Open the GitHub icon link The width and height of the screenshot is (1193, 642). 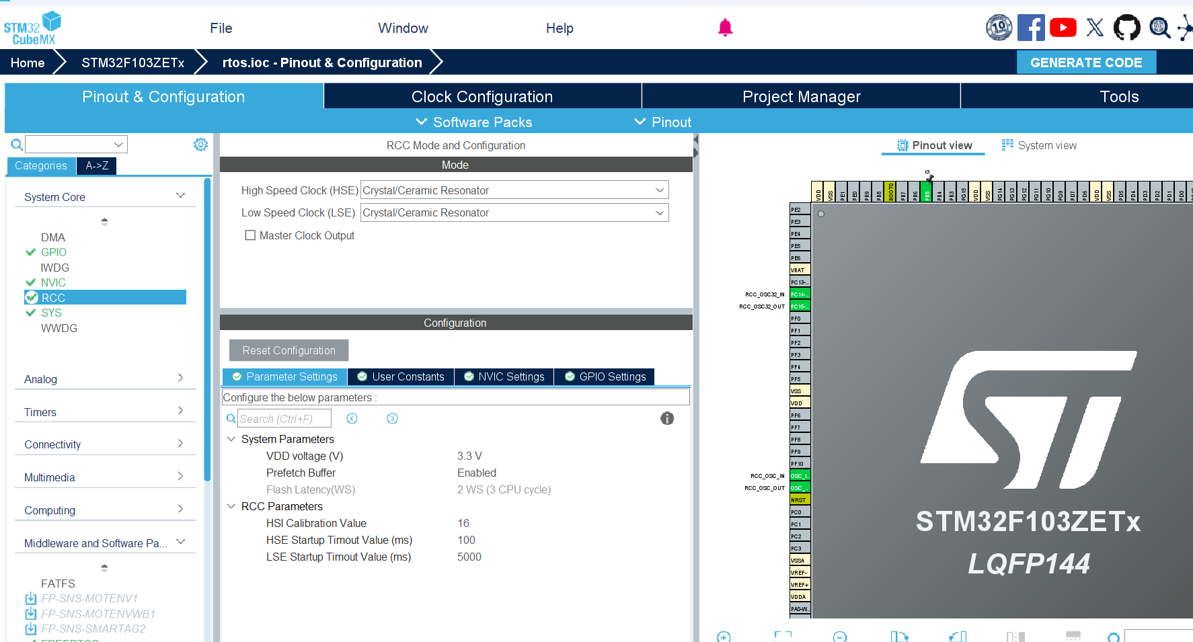pyautogui.click(x=1127, y=28)
